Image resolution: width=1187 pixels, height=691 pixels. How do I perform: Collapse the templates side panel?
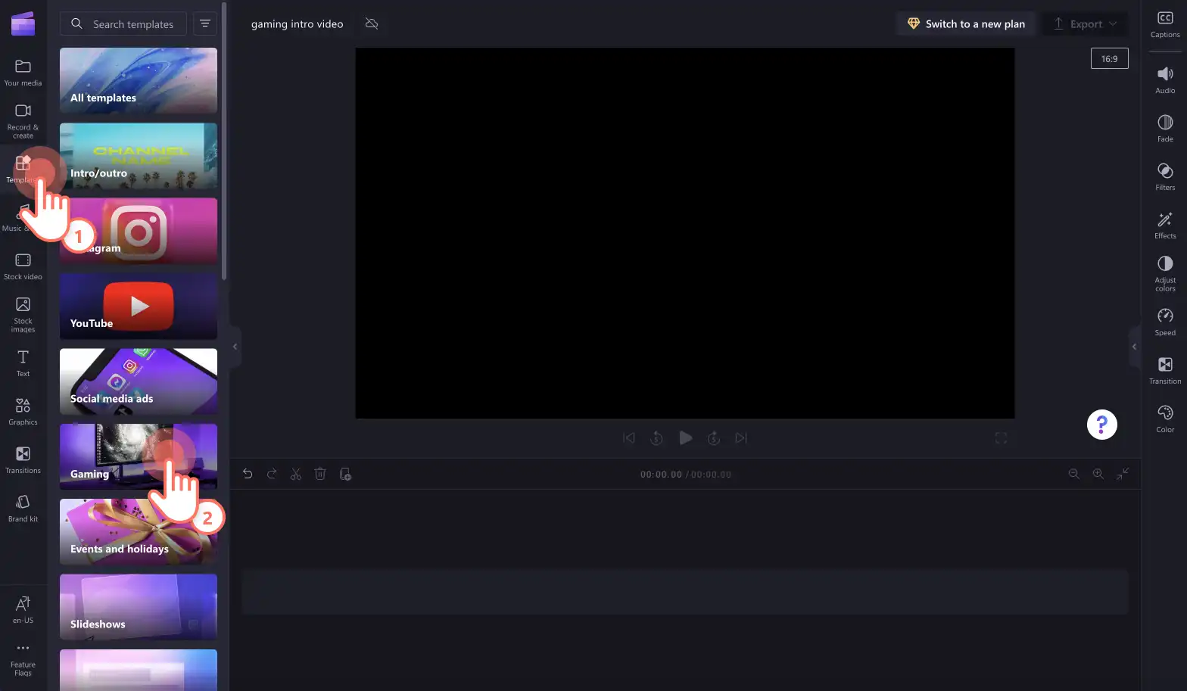tap(235, 347)
